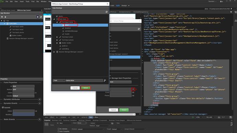Add a Static Event with plus button
This screenshot has height=133, width=237.
click(x=39, y=119)
